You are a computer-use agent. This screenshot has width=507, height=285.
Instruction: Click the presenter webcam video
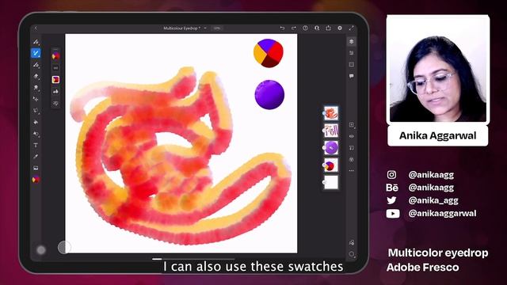pos(438,69)
